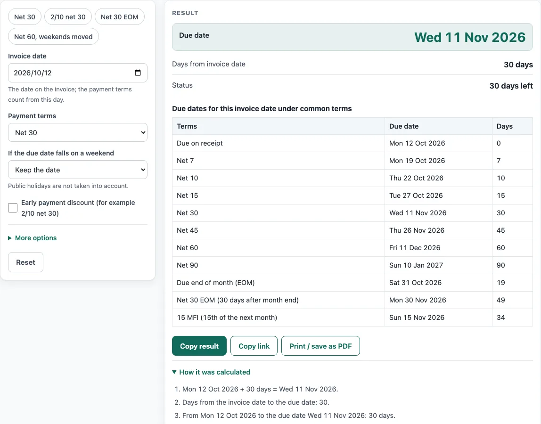Screen dimensions: 541x424
Task: Open the Payment terms dropdown
Action: [78, 132]
